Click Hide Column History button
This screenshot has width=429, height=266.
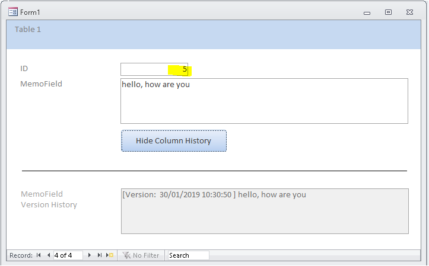click(174, 140)
